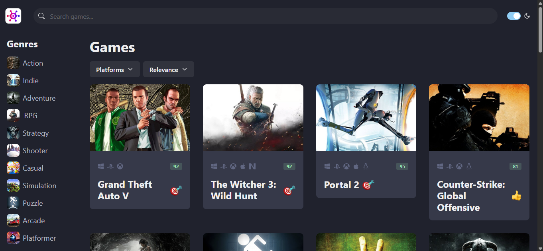The width and height of the screenshot is (543, 251).
Task: Open Counter-Strike: Global Offensive title
Action: pyautogui.click(x=471, y=196)
